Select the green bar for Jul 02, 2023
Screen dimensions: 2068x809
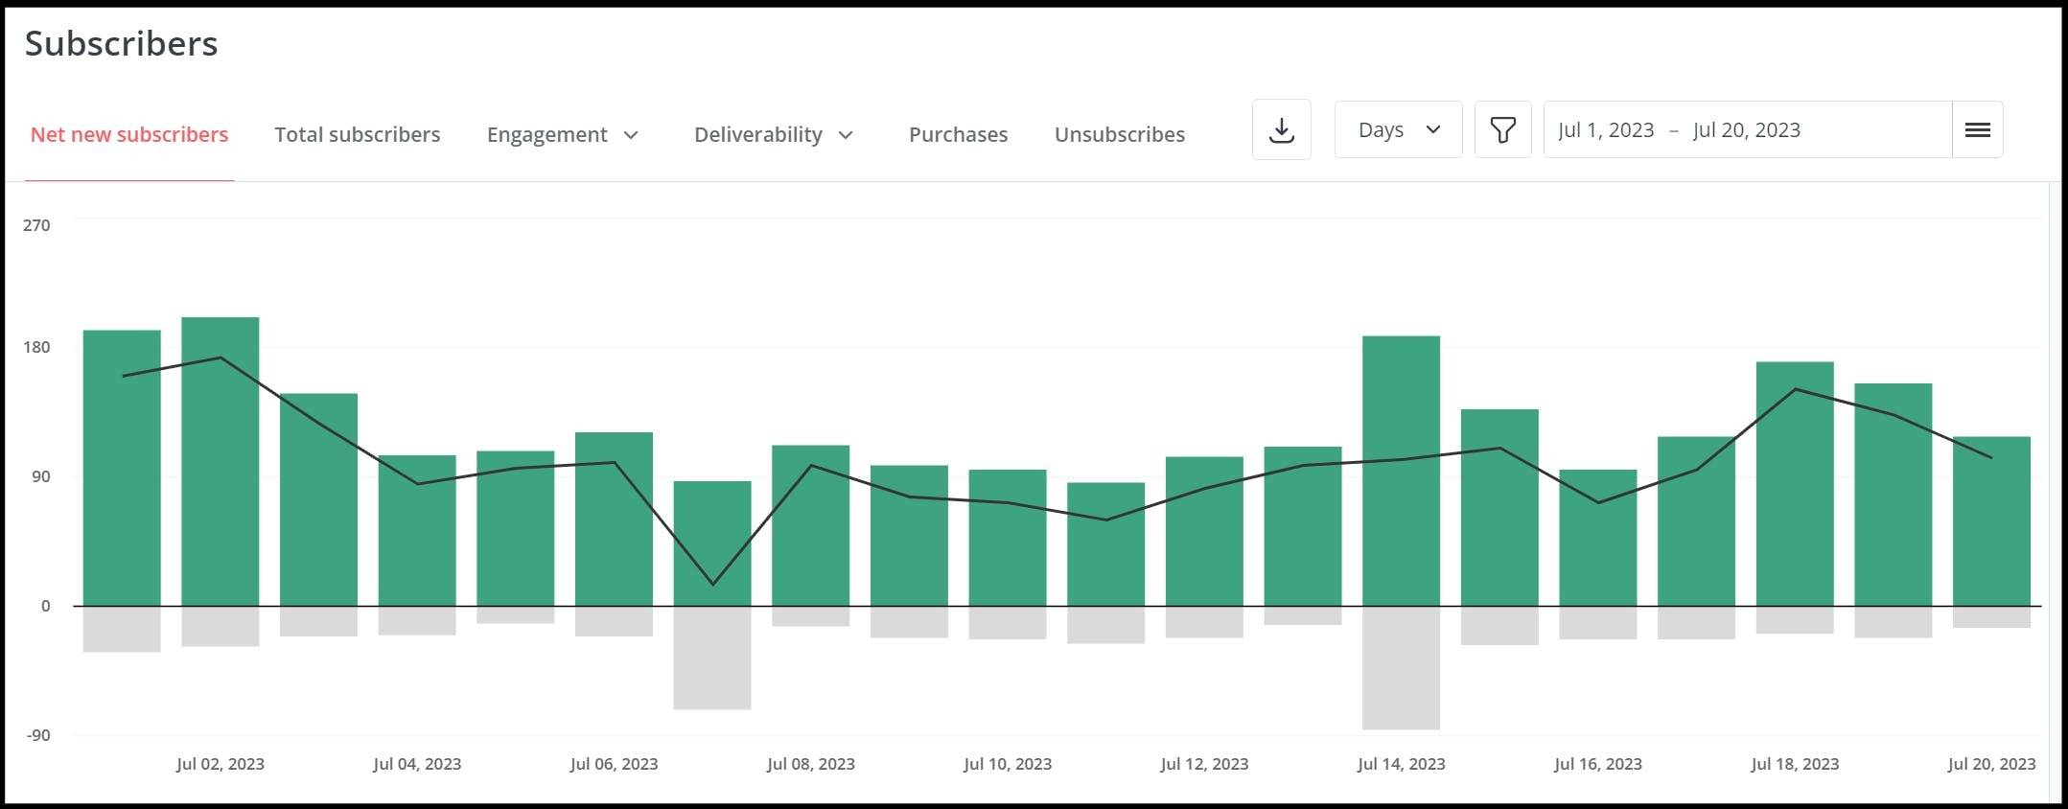click(221, 460)
